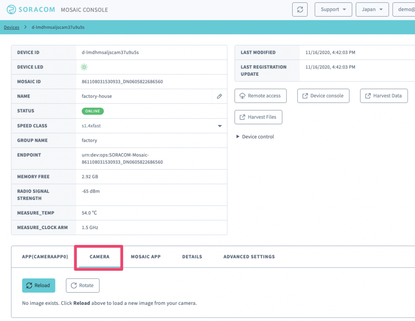Click the 'No image exists' message text
This screenshot has width=415, height=321.
(109, 303)
